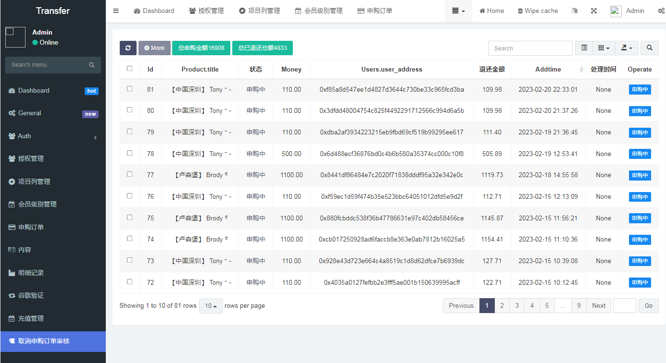Go to page 2 of results
Viewport: 666px width, 363px height.
(x=502, y=306)
